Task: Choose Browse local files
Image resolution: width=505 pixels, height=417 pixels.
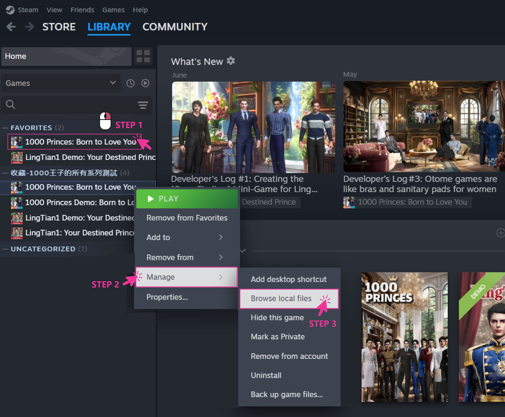Action: [289, 299]
